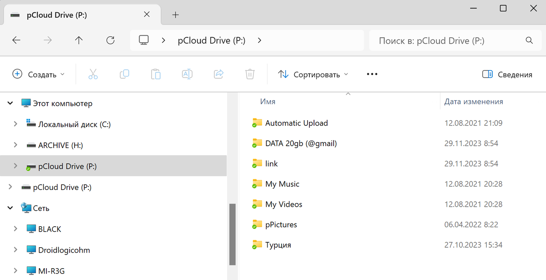The height and width of the screenshot is (280, 546).
Task: Go forward with the right arrow
Action: (48, 40)
